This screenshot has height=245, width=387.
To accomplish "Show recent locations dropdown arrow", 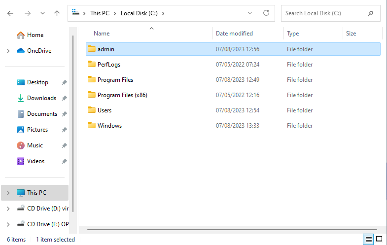I will [x=42, y=13].
